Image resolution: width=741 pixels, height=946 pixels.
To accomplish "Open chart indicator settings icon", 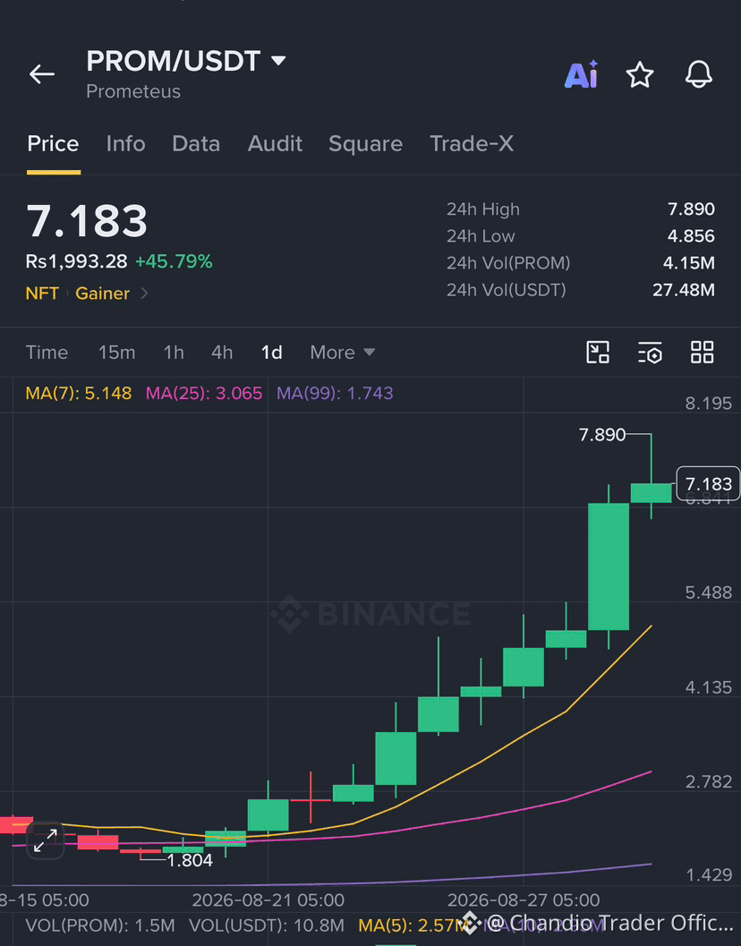I will point(650,353).
